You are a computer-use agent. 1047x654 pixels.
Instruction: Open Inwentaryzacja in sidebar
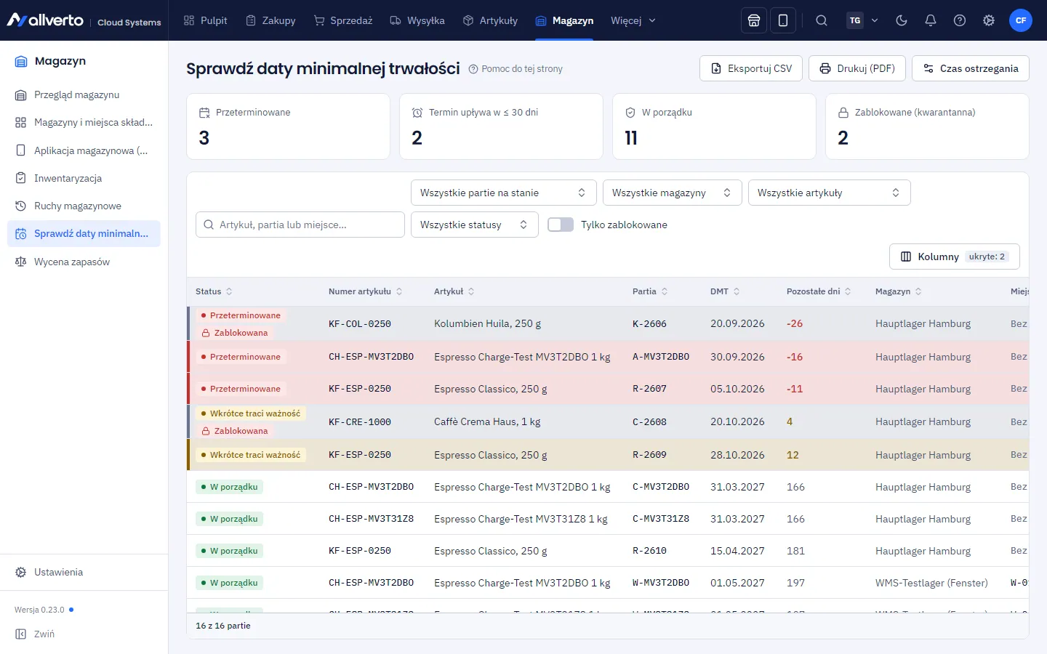click(84, 178)
